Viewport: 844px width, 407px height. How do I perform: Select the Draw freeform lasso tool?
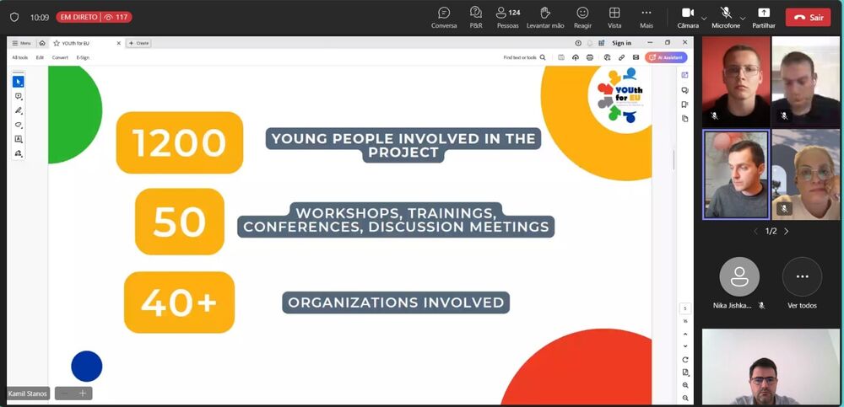click(x=19, y=125)
